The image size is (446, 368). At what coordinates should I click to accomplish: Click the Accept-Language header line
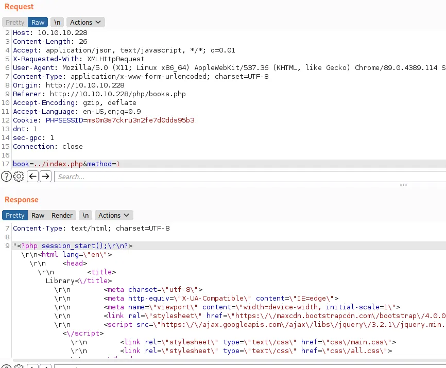[77, 111]
